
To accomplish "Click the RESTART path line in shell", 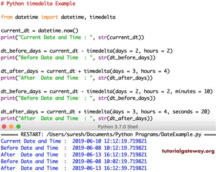I will [108, 134].
